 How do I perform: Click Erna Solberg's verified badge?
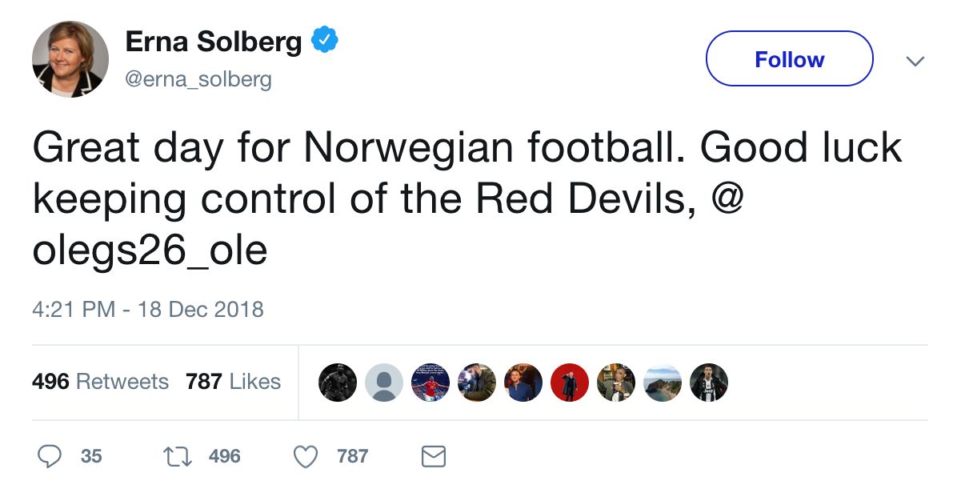[x=325, y=37]
